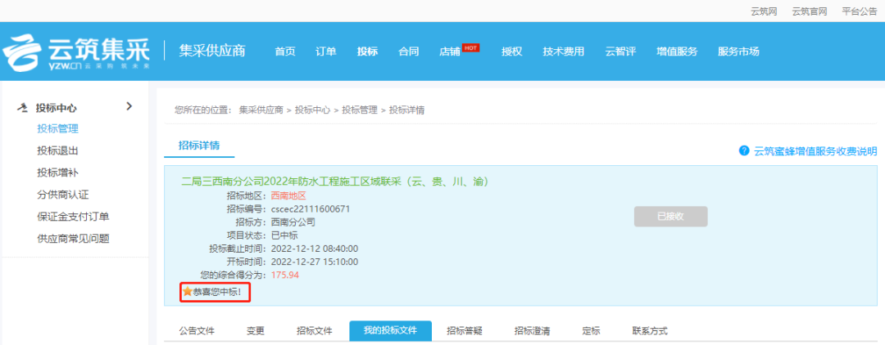Image resolution: width=885 pixels, height=345 pixels.
Task: Switch to the 联系方式 tab
Action: click(650, 331)
